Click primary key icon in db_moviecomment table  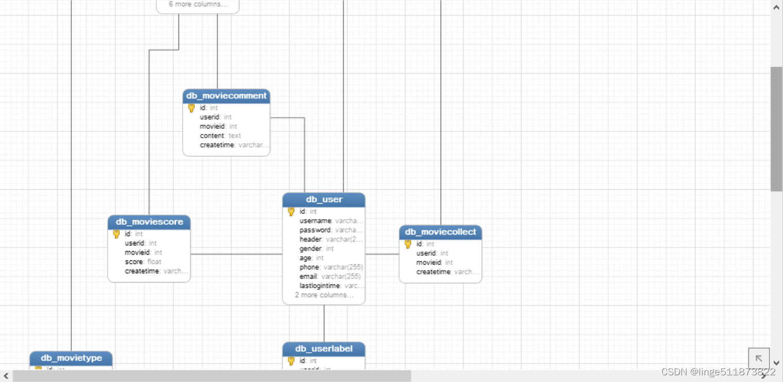(x=191, y=108)
